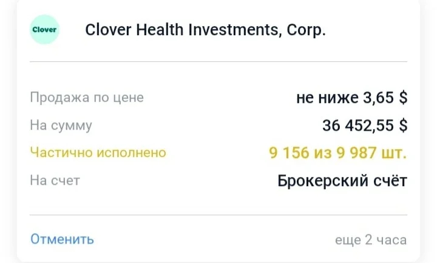Select the Продажа по цене label
The width and height of the screenshot is (437, 263).
coord(87,98)
